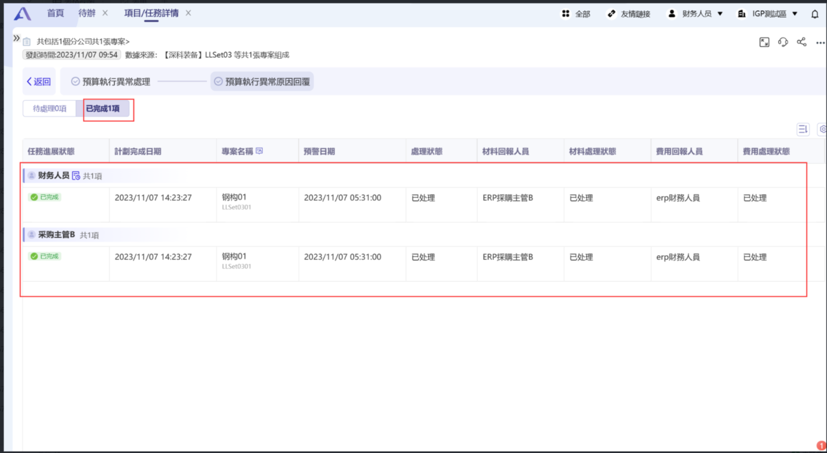The width and height of the screenshot is (827, 453).
Task: Switch to 待處理0項 tab
Action: (49, 108)
